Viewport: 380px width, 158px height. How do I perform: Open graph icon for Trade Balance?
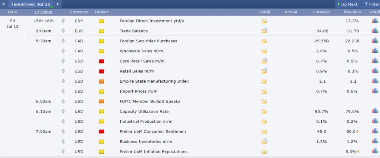(375, 31)
